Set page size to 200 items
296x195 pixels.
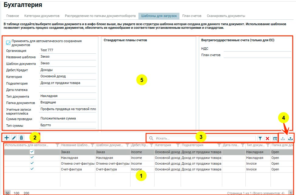pyautogui.click(x=26, y=193)
